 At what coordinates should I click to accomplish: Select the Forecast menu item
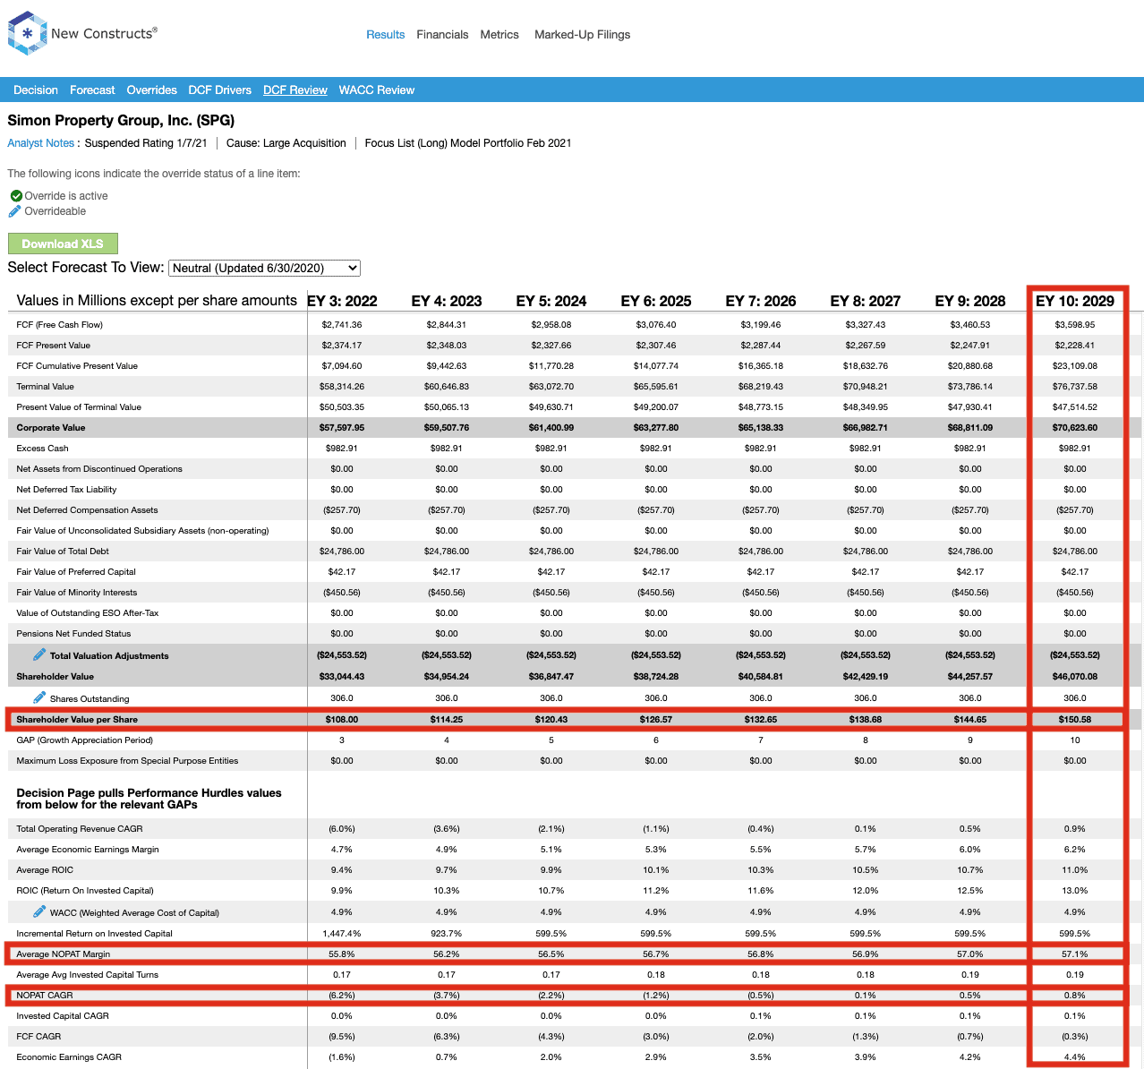coord(92,90)
